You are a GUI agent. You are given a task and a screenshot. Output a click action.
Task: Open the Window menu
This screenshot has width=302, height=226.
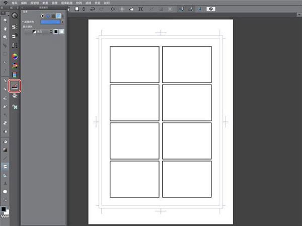98,3
